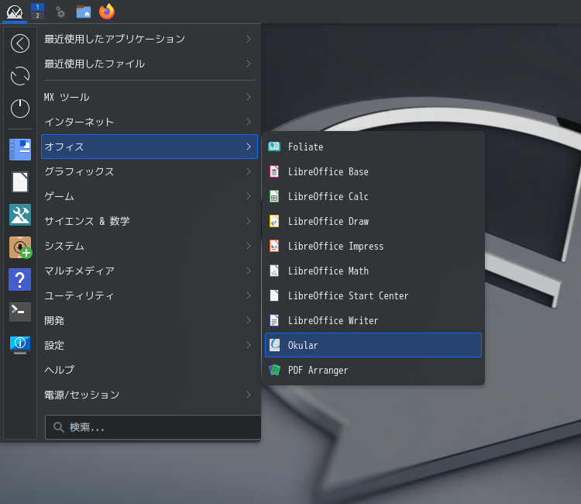Viewport: 581px width, 504px height.
Task: Expand arrow next to ゲーム
Action: [x=249, y=196]
